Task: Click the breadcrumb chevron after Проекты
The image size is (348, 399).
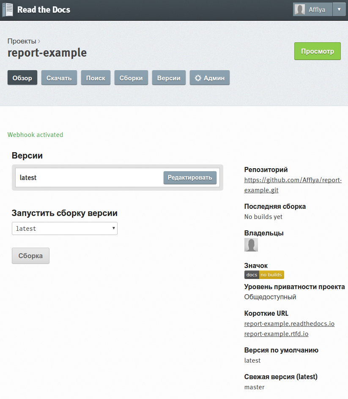Action: click(39, 41)
